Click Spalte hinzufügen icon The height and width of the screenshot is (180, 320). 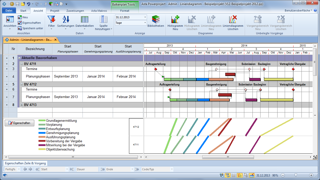[103, 19]
